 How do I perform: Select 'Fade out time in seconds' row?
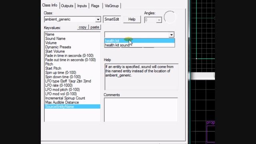pos(72,60)
